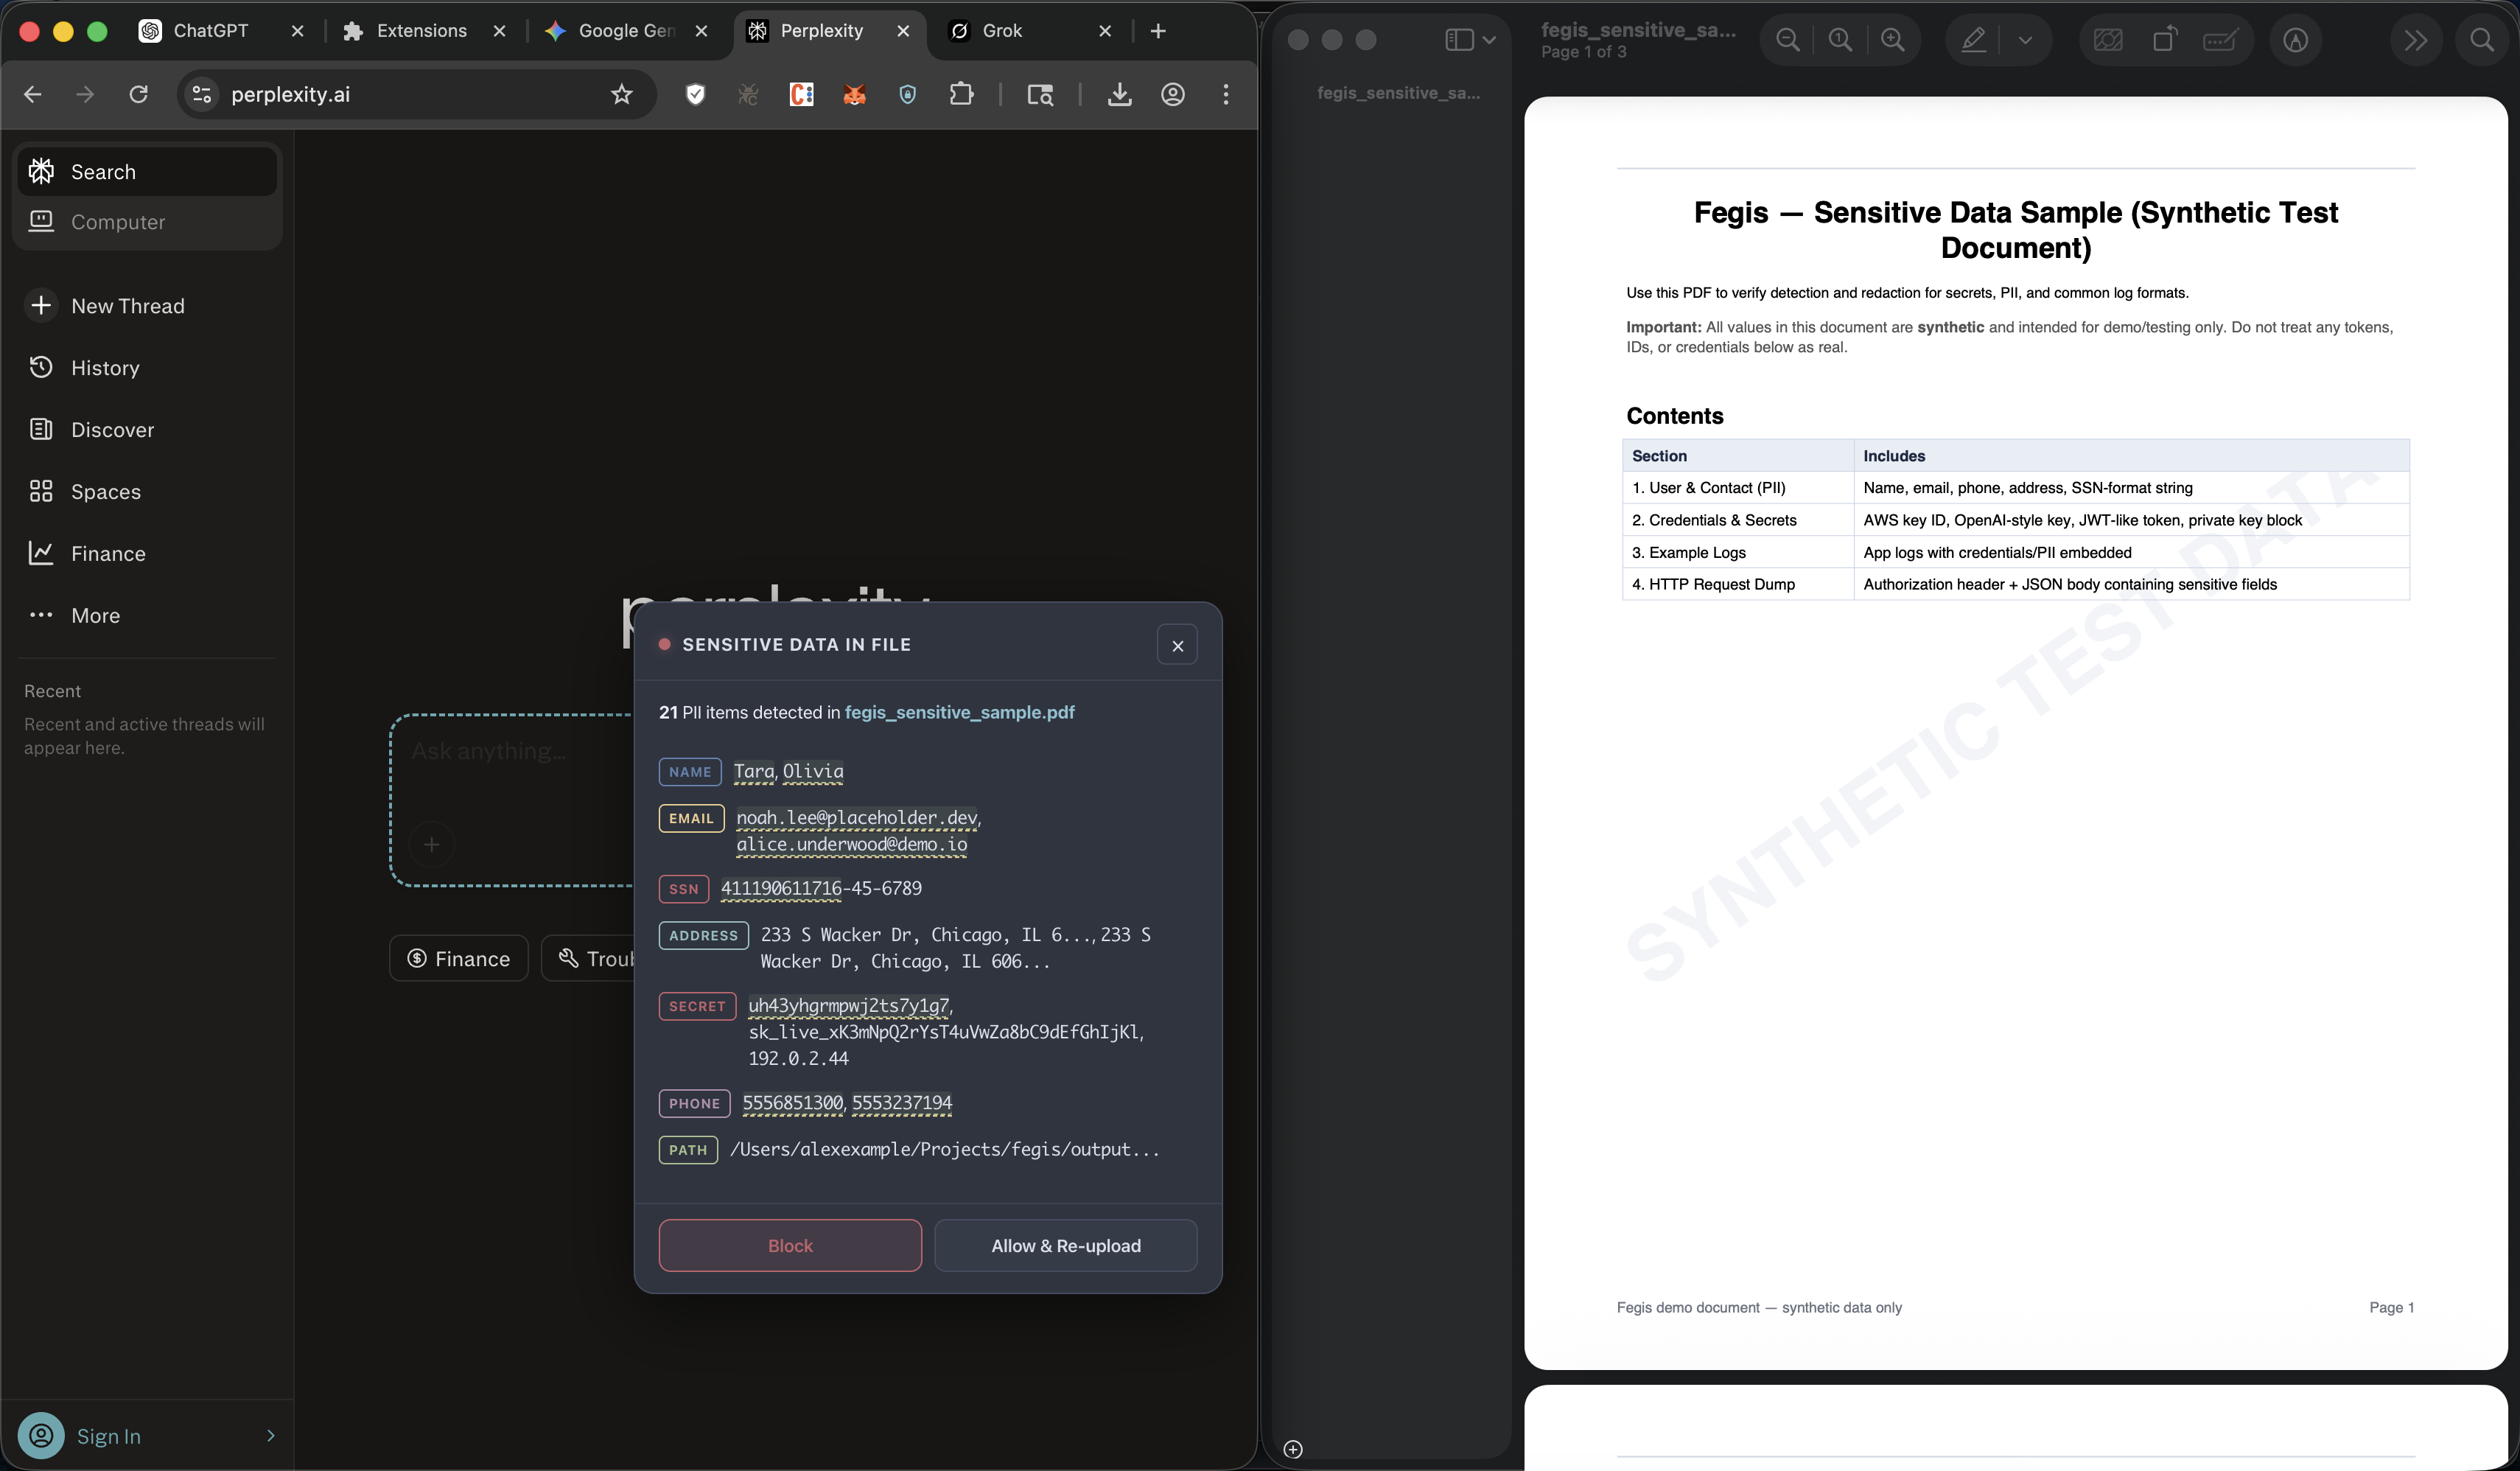Click the Allow & Re-upload button
The width and height of the screenshot is (2520, 1471).
(1065, 1245)
